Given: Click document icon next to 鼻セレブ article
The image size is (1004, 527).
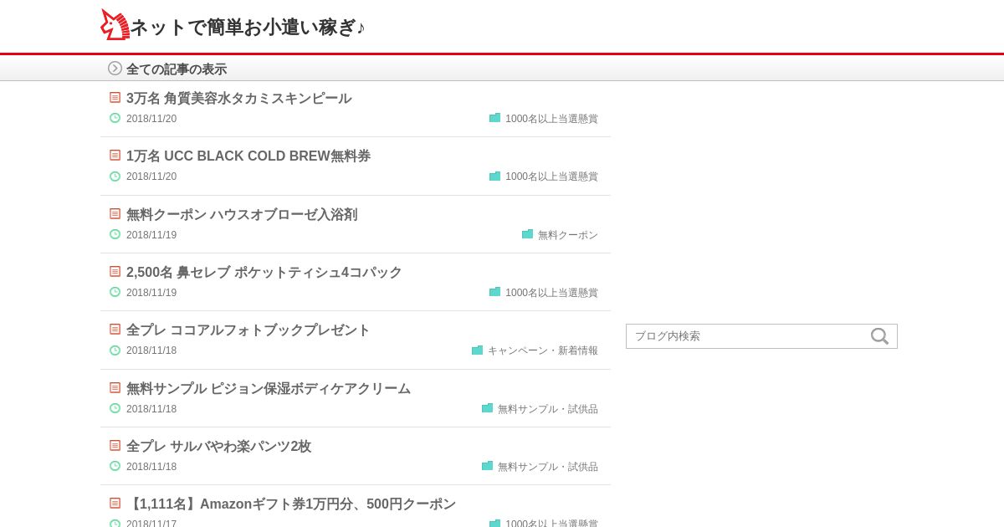Looking at the screenshot, I should point(115,272).
